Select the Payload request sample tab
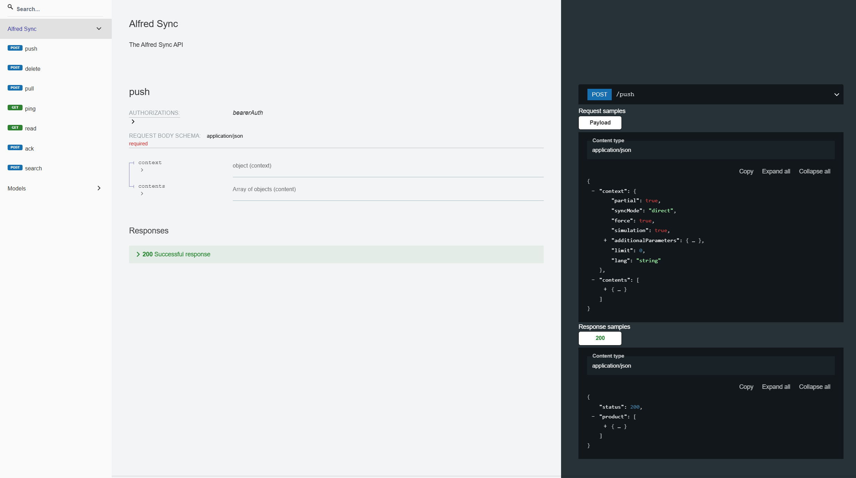 coord(600,123)
